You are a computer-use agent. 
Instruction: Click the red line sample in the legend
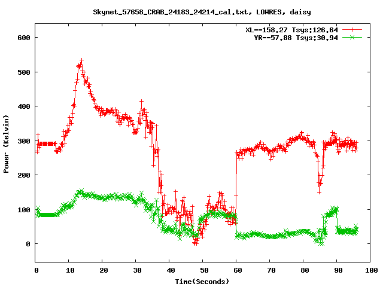pos(352,30)
